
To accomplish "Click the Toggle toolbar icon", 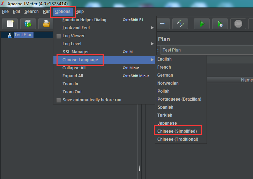I will pos(180,24).
